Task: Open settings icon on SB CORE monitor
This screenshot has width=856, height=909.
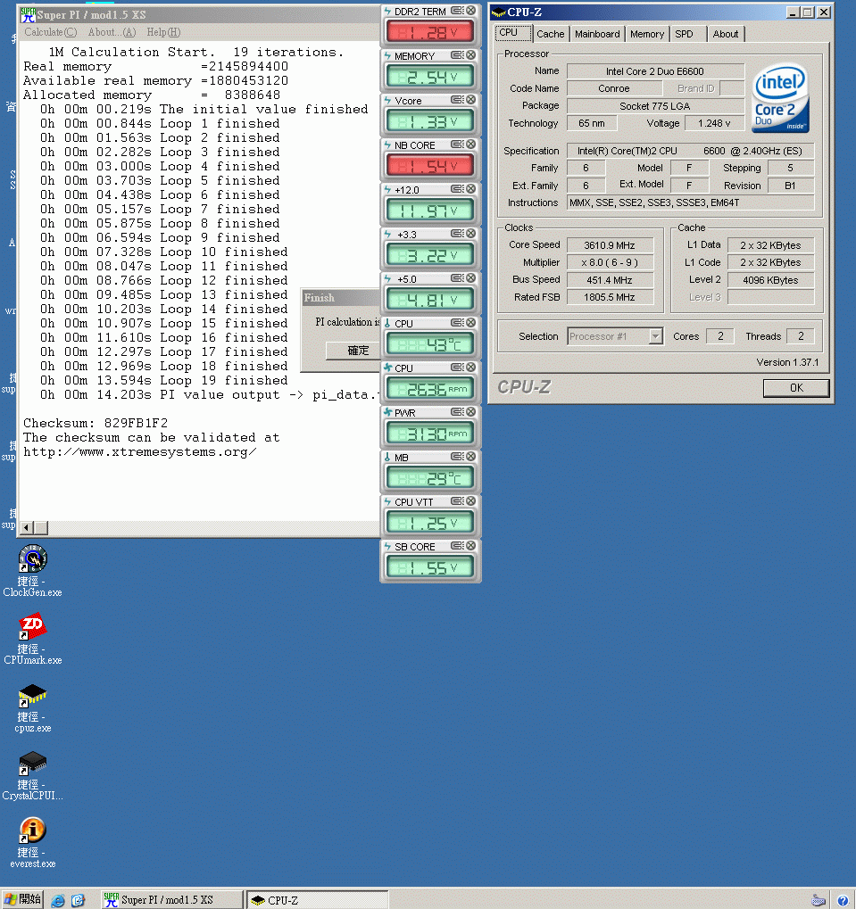Action: pyautogui.click(x=457, y=546)
